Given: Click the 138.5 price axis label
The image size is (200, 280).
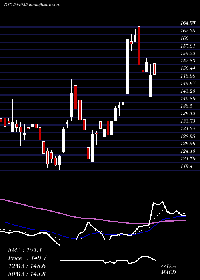Looking at the screenshot, I should coord(186,106).
